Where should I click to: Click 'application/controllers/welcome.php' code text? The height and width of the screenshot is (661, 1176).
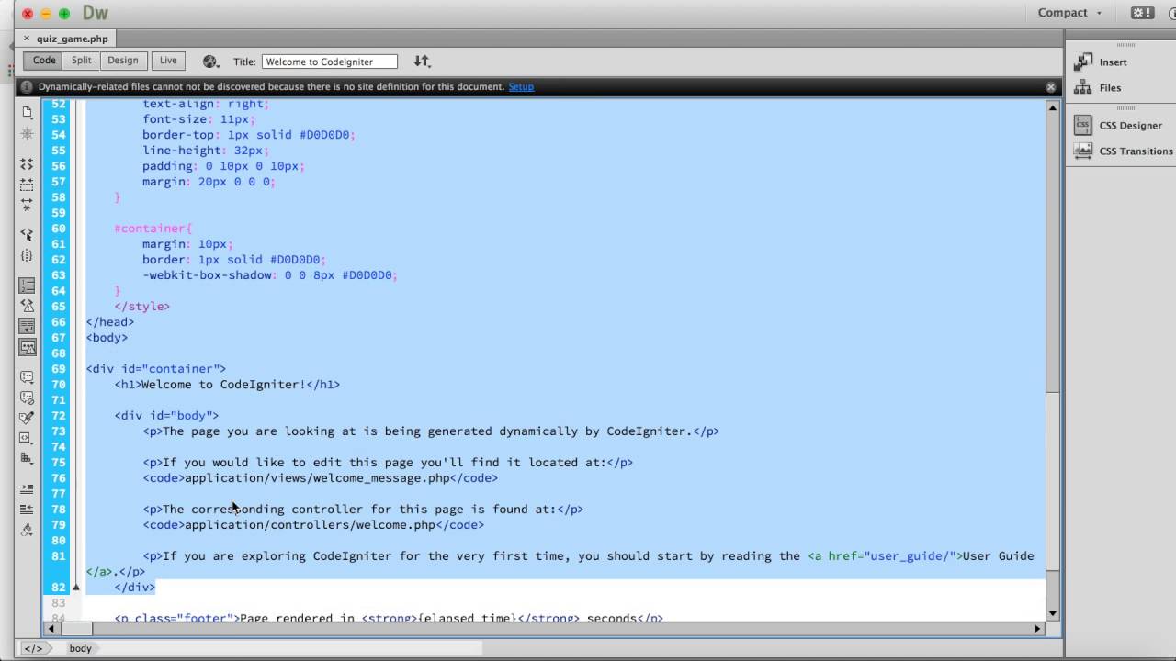310,525
